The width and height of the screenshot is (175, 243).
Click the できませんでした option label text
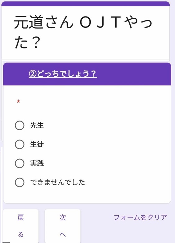58,182
